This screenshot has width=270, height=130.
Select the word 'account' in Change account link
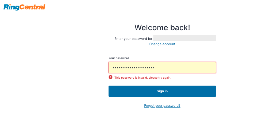tap(169, 44)
